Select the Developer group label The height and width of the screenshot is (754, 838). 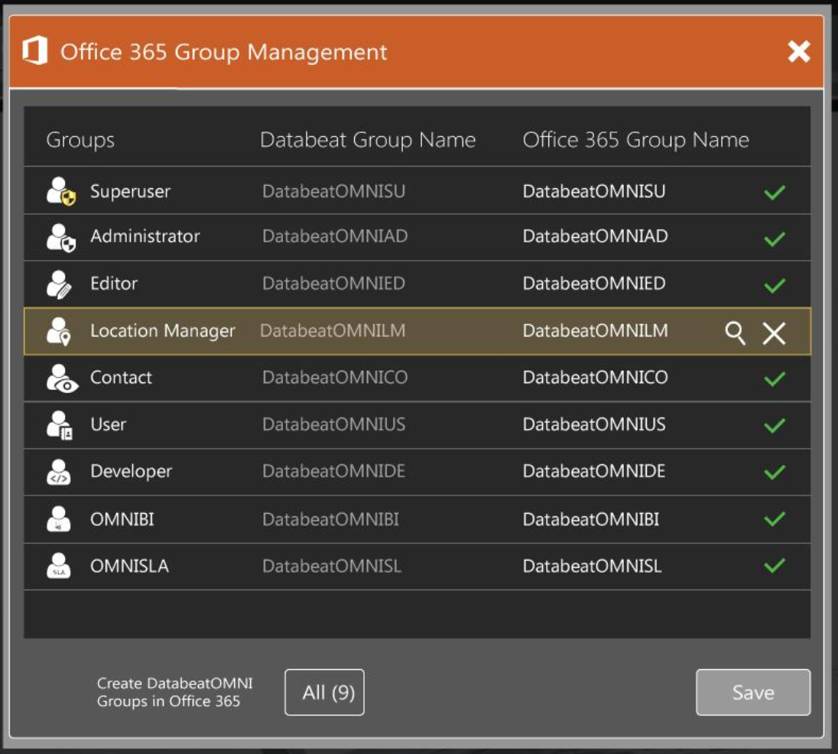click(131, 471)
